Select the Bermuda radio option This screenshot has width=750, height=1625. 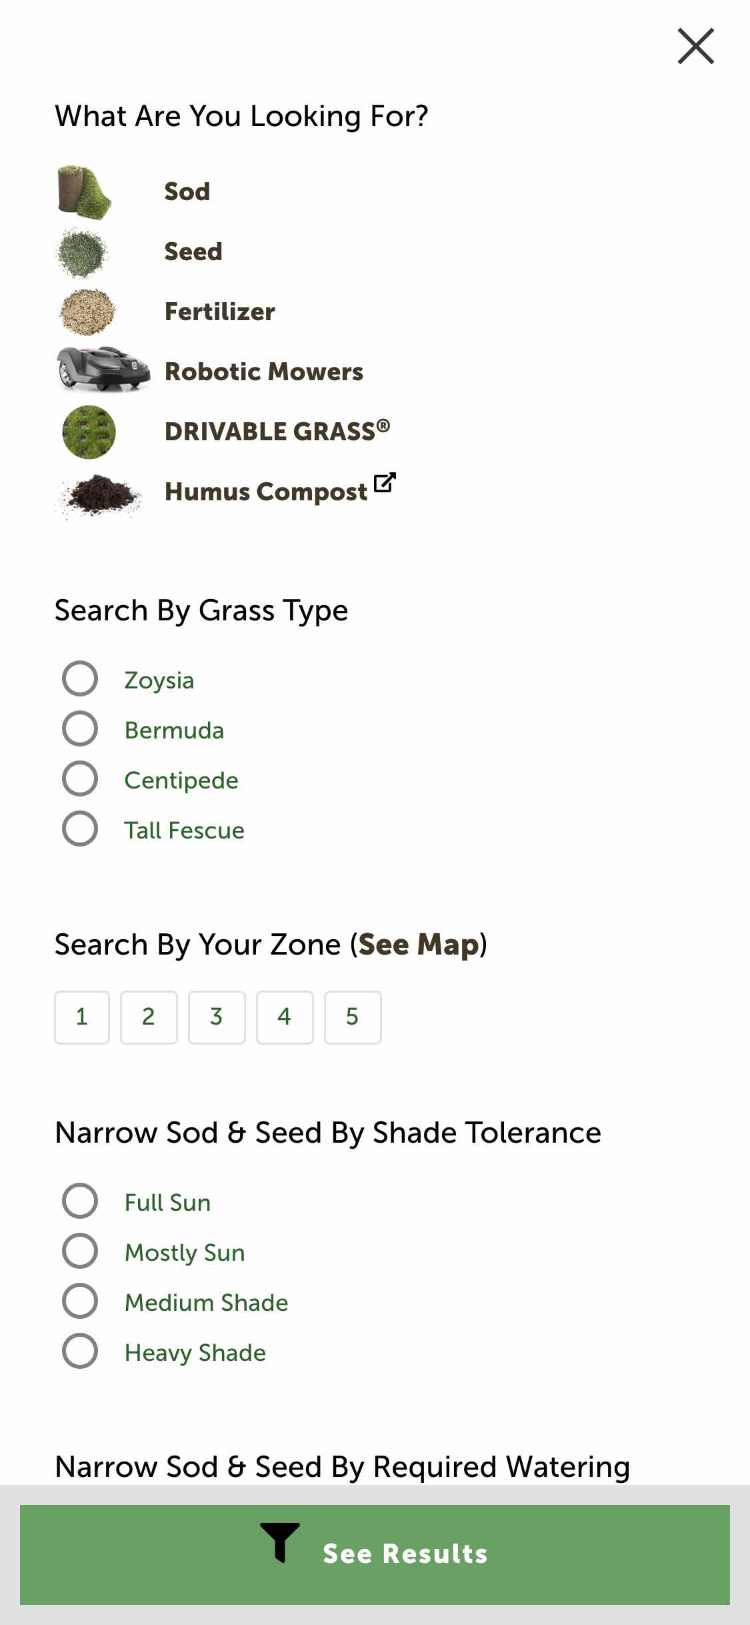(80, 729)
